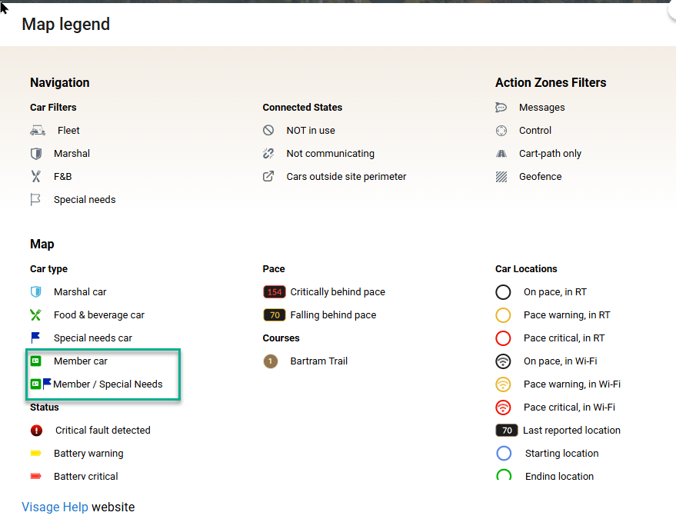Click the Action Zones Filters heading
This screenshot has height=519, width=676.
[x=551, y=82]
